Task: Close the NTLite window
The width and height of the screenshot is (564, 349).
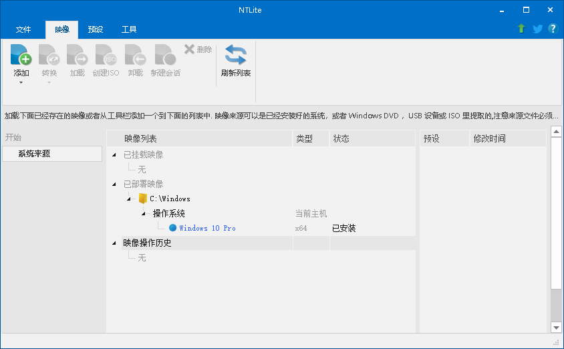Action: pos(550,10)
